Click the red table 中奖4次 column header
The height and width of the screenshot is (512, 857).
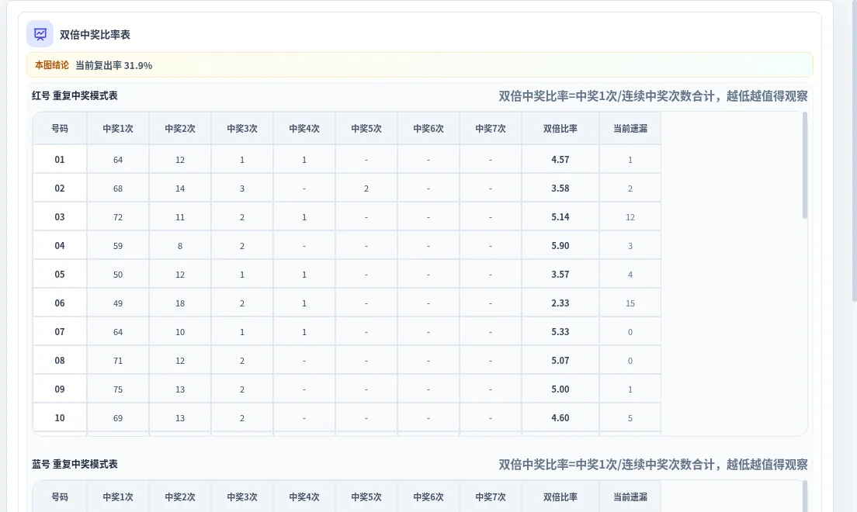(304, 129)
